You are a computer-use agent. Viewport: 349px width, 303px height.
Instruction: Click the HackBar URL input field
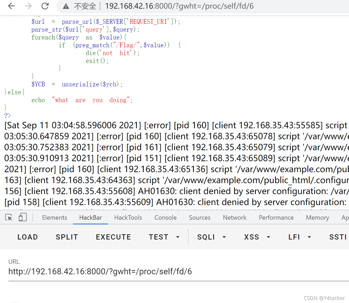click(x=179, y=272)
